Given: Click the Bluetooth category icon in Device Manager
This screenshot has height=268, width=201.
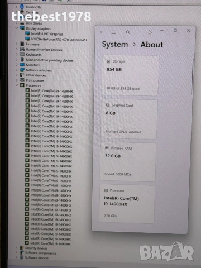Looking at the screenshot, I should 22,7.
